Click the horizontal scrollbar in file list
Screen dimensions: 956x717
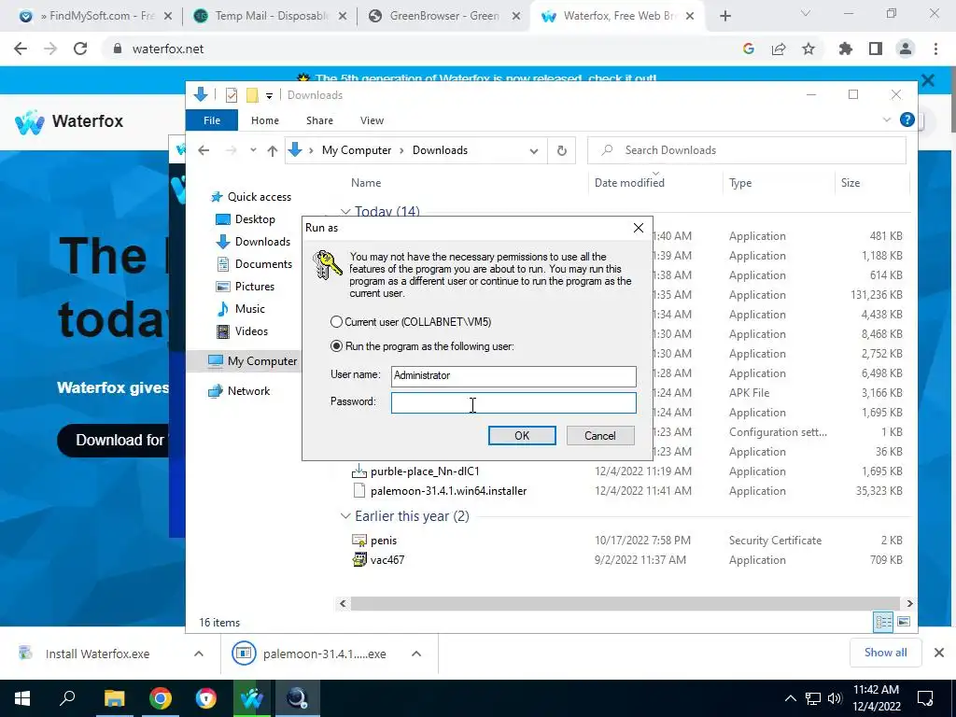click(626, 604)
